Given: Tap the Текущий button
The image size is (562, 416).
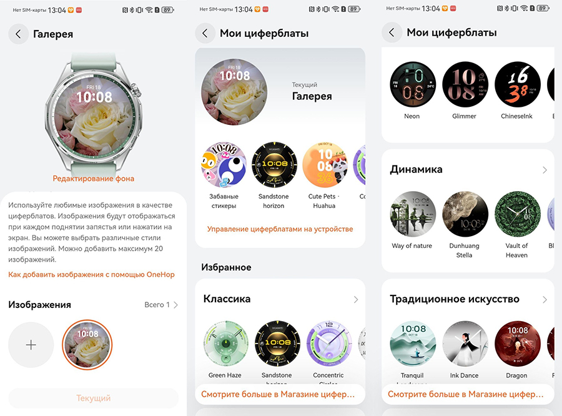Looking at the screenshot, I should coord(93,398).
